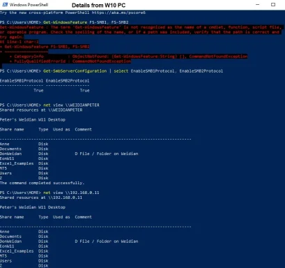Minimize the Windows PowerShell window
285x268 pixels.
click(257, 5)
